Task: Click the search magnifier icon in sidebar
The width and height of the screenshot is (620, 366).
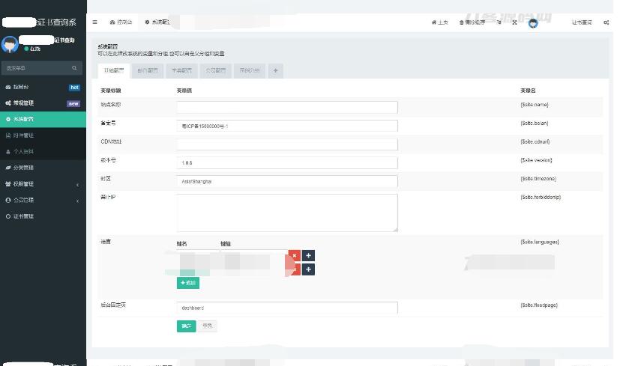Action: pos(74,68)
